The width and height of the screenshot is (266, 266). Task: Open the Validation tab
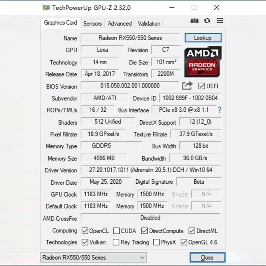[149, 24]
